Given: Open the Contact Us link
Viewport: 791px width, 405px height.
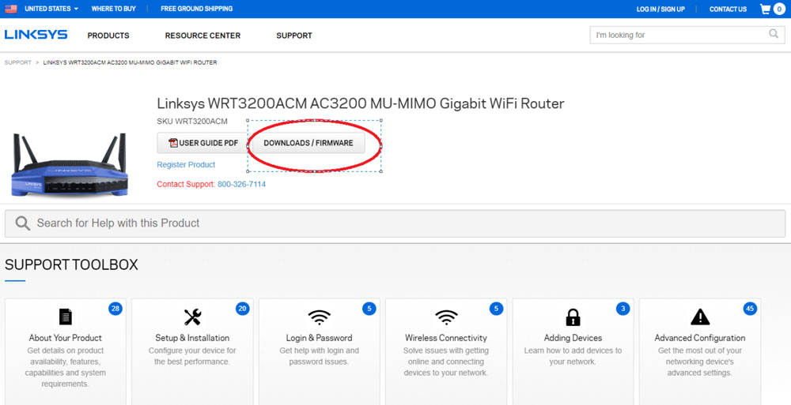Looking at the screenshot, I should (728, 9).
